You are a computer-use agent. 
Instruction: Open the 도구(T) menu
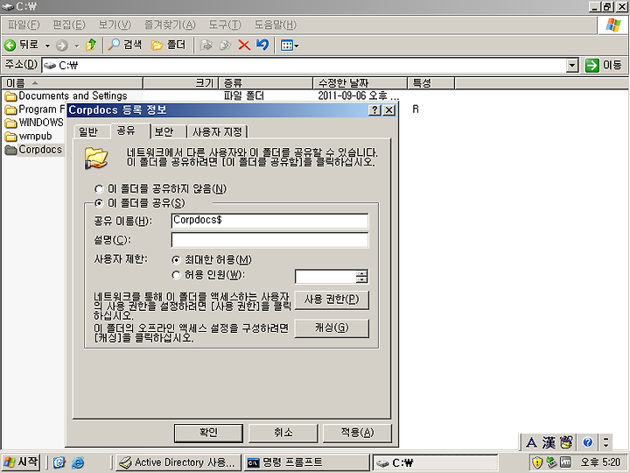click(x=225, y=25)
